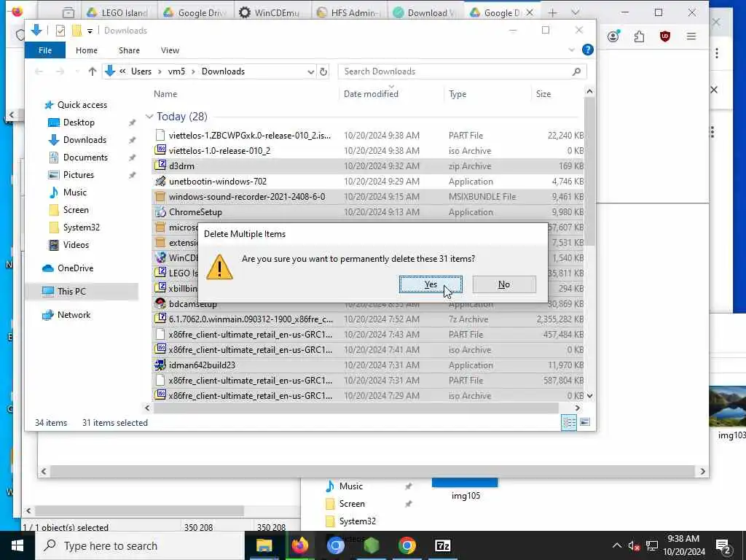The width and height of the screenshot is (746, 560).
Task: Open Documents in the navigation pane
Action: pyautogui.click(x=85, y=157)
